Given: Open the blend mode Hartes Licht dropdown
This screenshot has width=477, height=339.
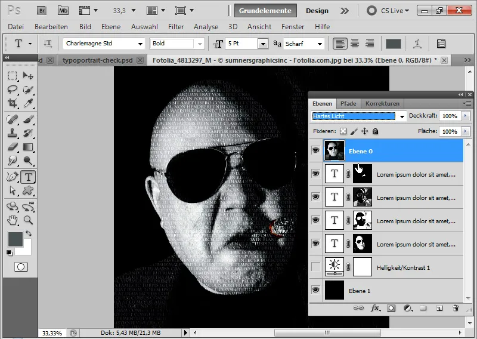Looking at the screenshot, I should (402, 116).
